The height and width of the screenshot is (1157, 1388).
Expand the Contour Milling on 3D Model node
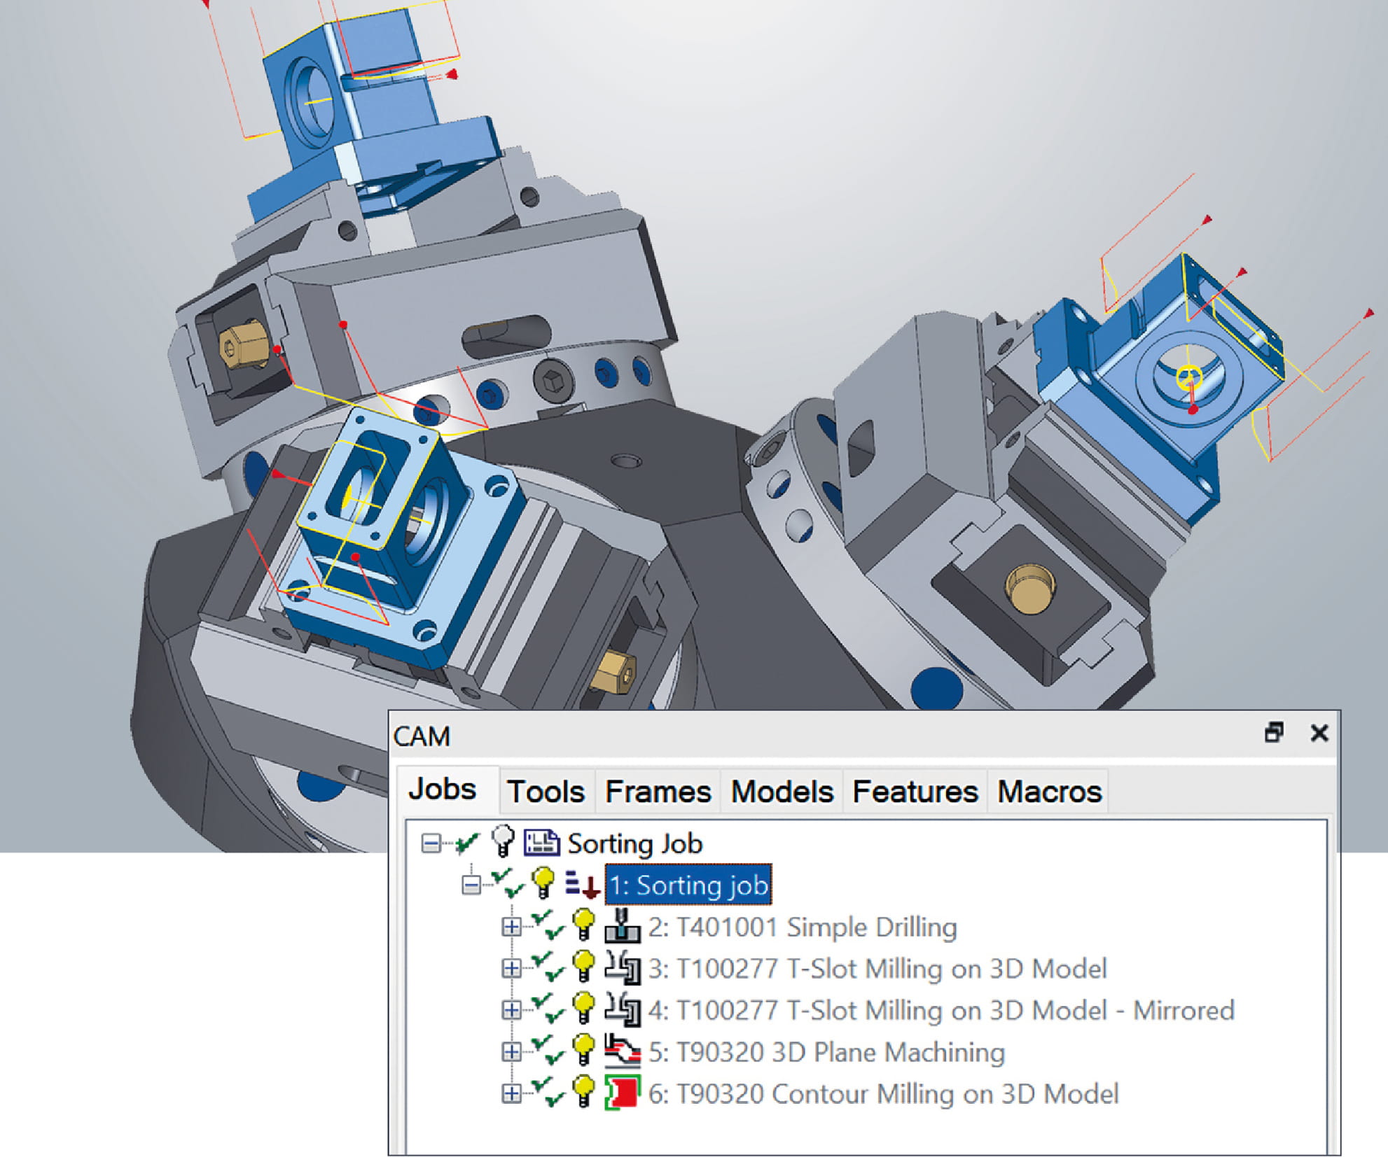511,1093
